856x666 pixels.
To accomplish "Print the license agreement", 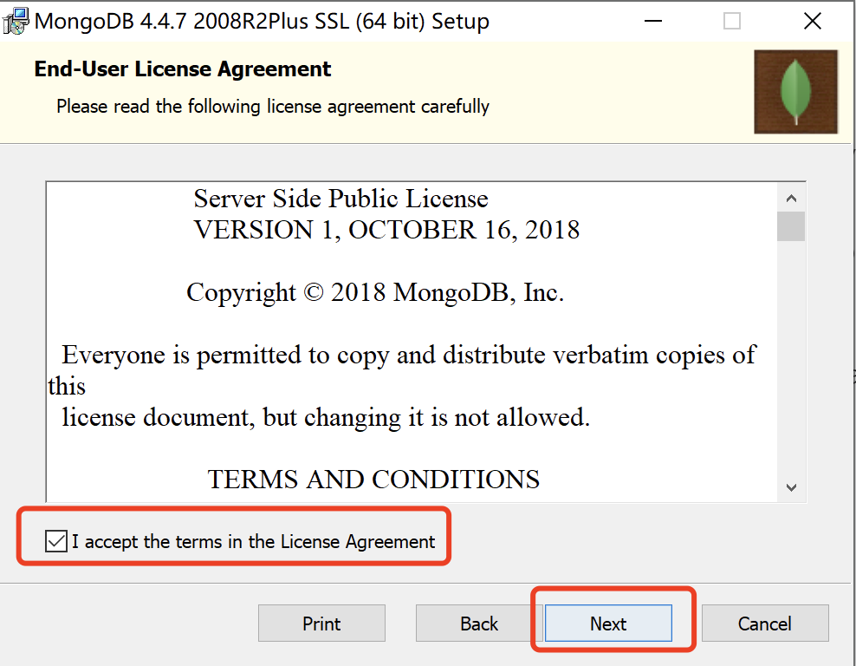I will pyautogui.click(x=321, y=623).
